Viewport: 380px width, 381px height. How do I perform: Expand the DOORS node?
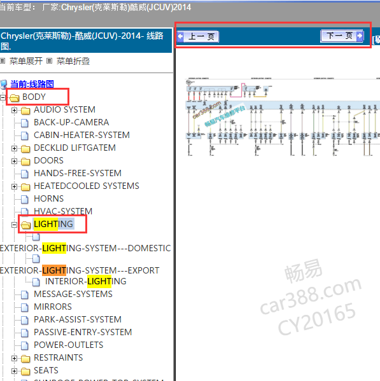14,162
